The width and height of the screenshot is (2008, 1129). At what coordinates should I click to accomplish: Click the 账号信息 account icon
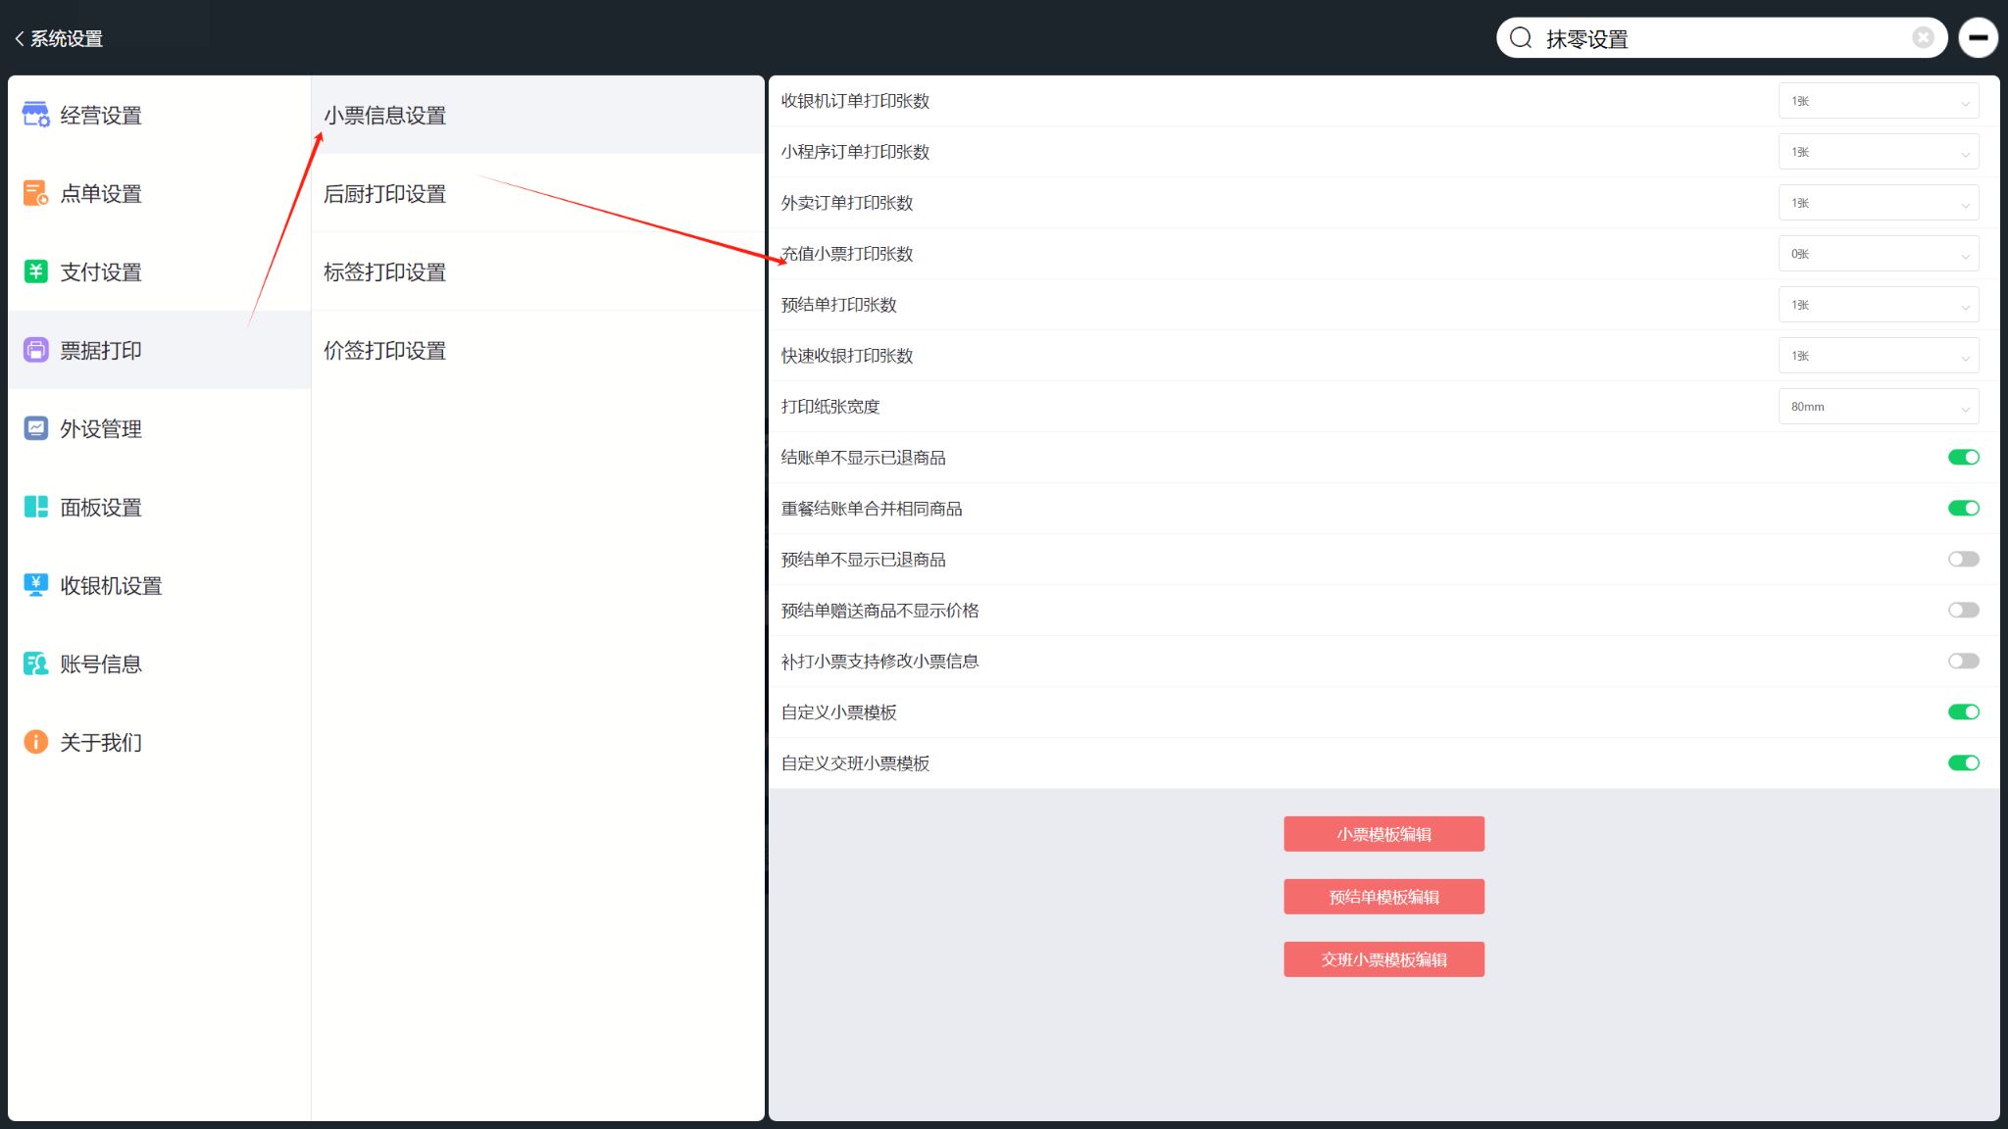point(36,663)
